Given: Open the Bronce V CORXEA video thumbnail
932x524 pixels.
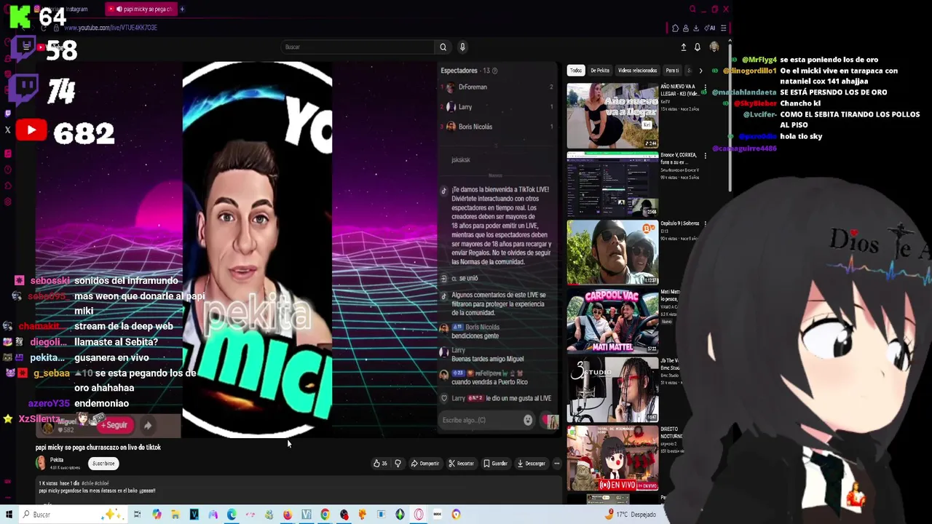Looking at the screenshot, I should [612, 184].
